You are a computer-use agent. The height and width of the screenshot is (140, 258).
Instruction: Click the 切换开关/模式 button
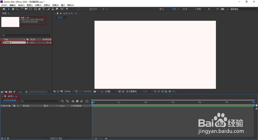click(x=56, y=138)
